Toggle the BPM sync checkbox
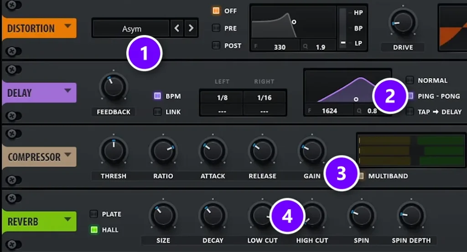The image size is (467, 252). coord(157,96)
